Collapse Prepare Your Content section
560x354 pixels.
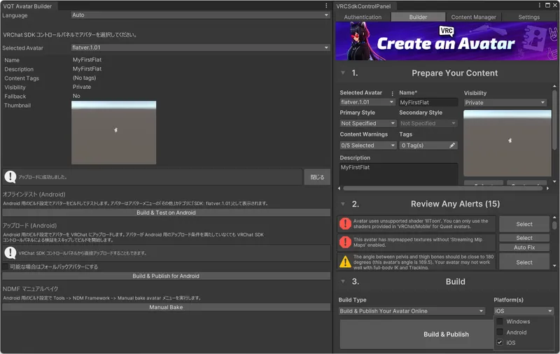pyautogui.click(x=343, y=73)
